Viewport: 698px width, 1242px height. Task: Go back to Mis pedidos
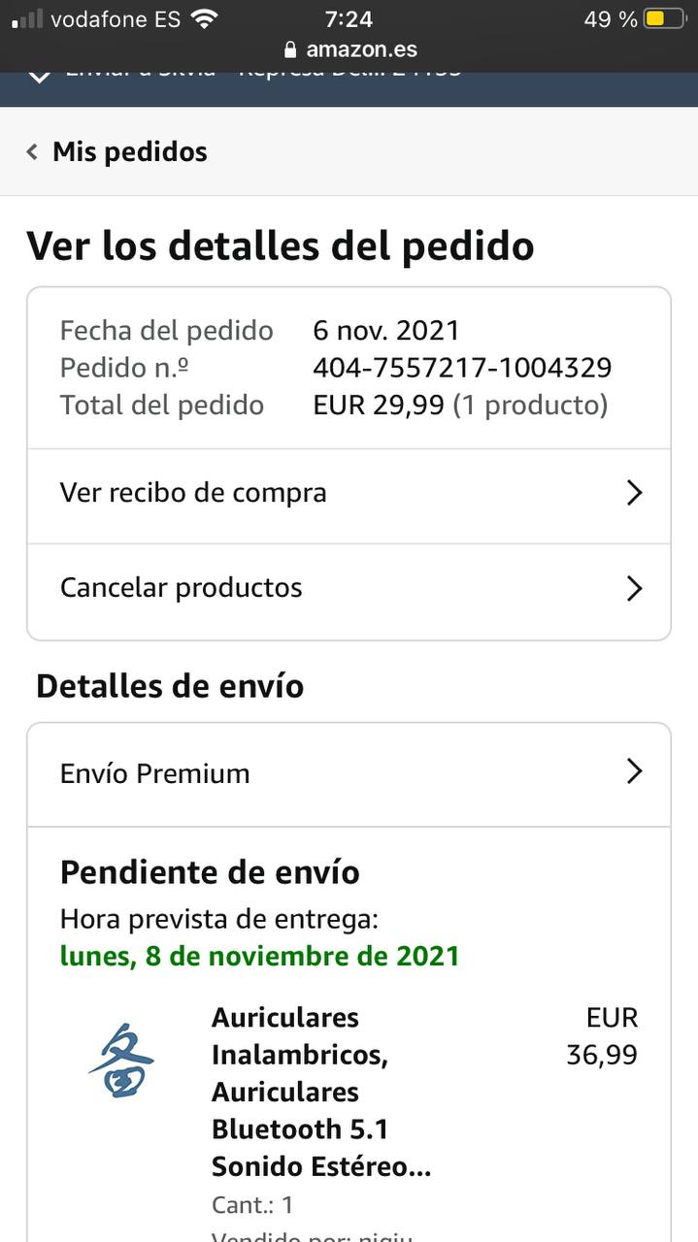(129, 152)
